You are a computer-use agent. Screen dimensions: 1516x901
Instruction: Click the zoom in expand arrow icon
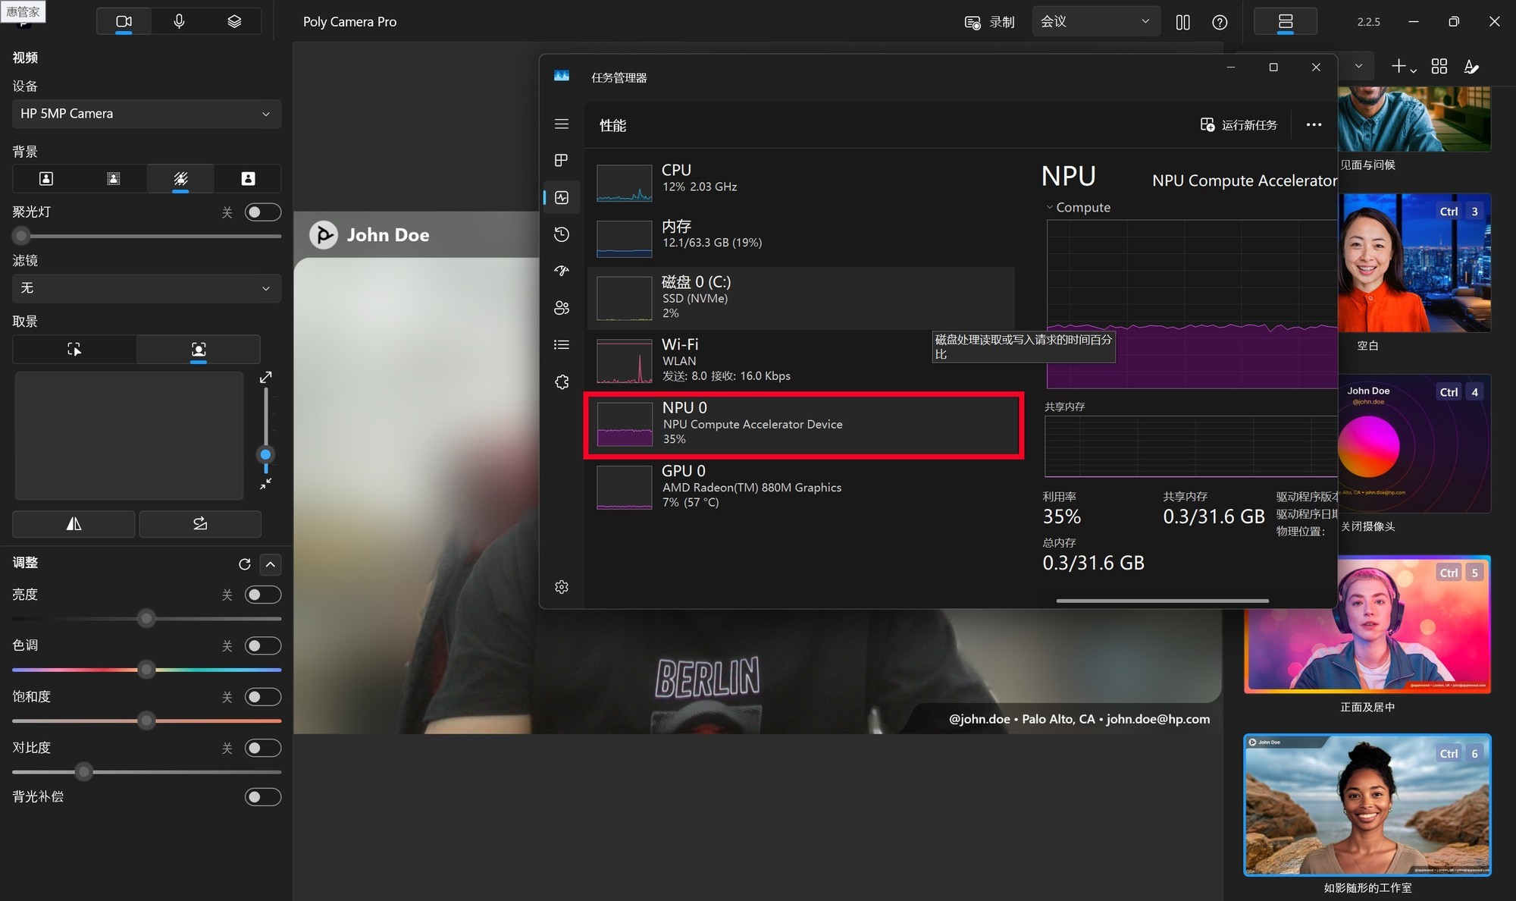(266, 377)
